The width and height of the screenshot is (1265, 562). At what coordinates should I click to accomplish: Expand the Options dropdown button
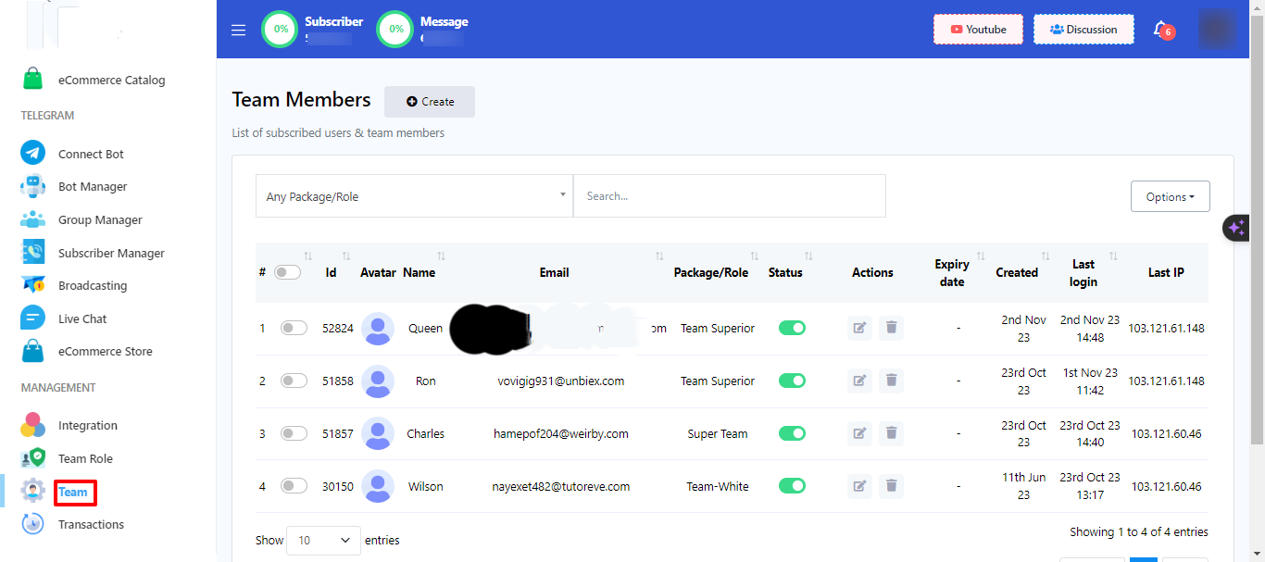pos(1170,196)
